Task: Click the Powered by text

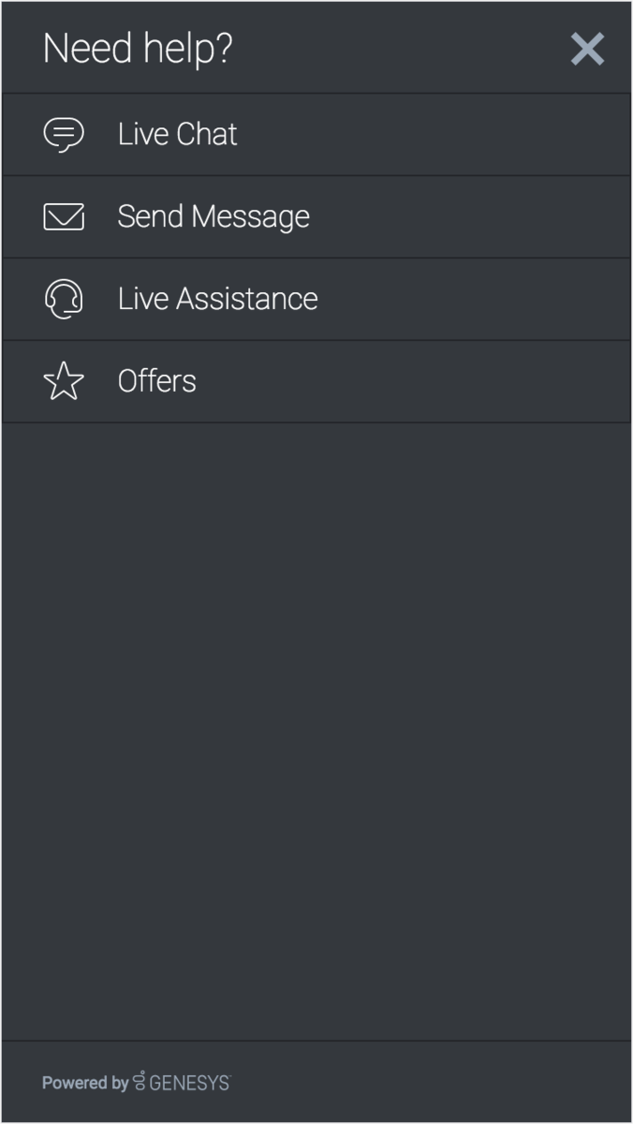Action: point(85,1083)
